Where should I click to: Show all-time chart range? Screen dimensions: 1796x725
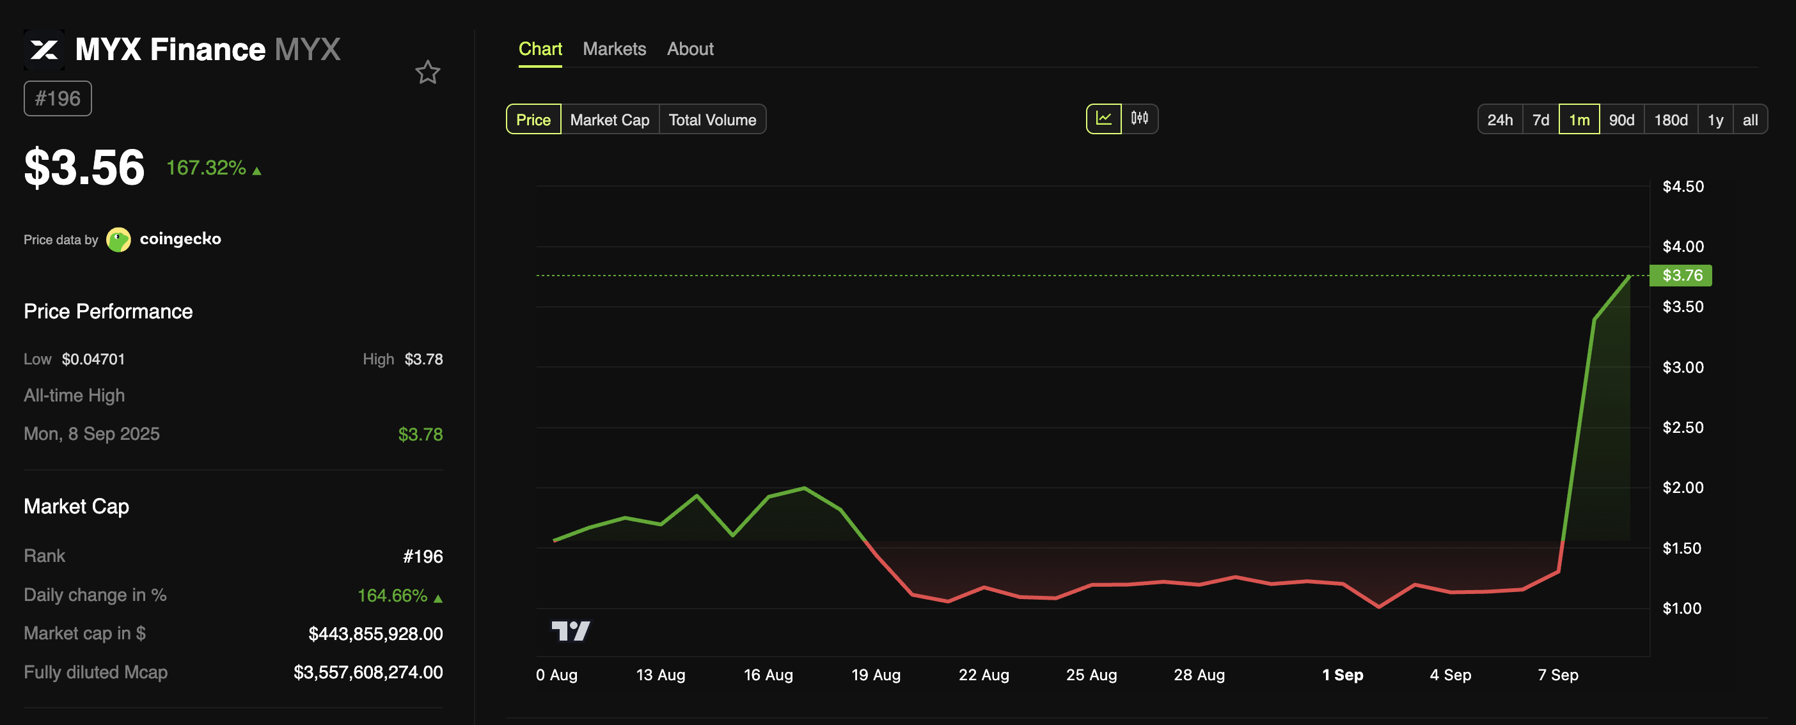click(1750, 120)
